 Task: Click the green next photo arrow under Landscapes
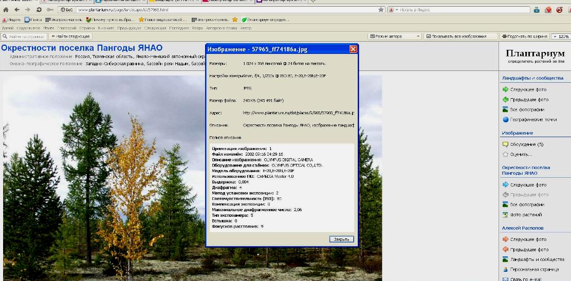click(x=505, y=89)
